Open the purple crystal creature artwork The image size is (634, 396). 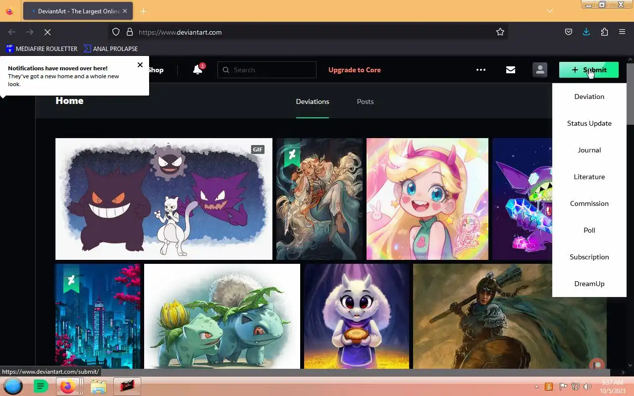pos(522,199)
